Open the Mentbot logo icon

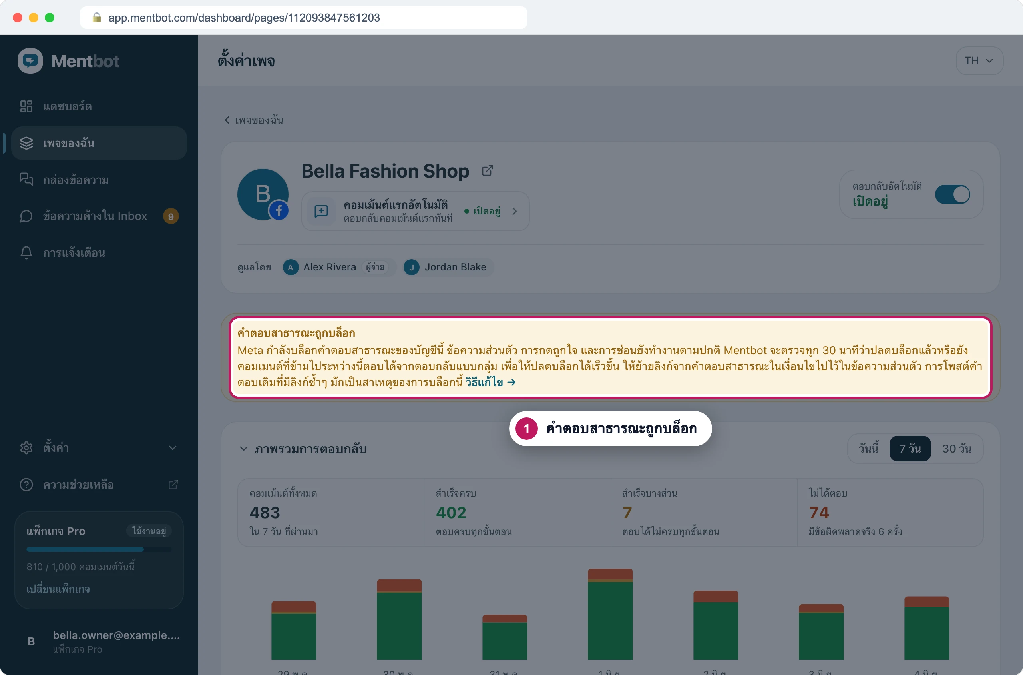click(30, 61)
